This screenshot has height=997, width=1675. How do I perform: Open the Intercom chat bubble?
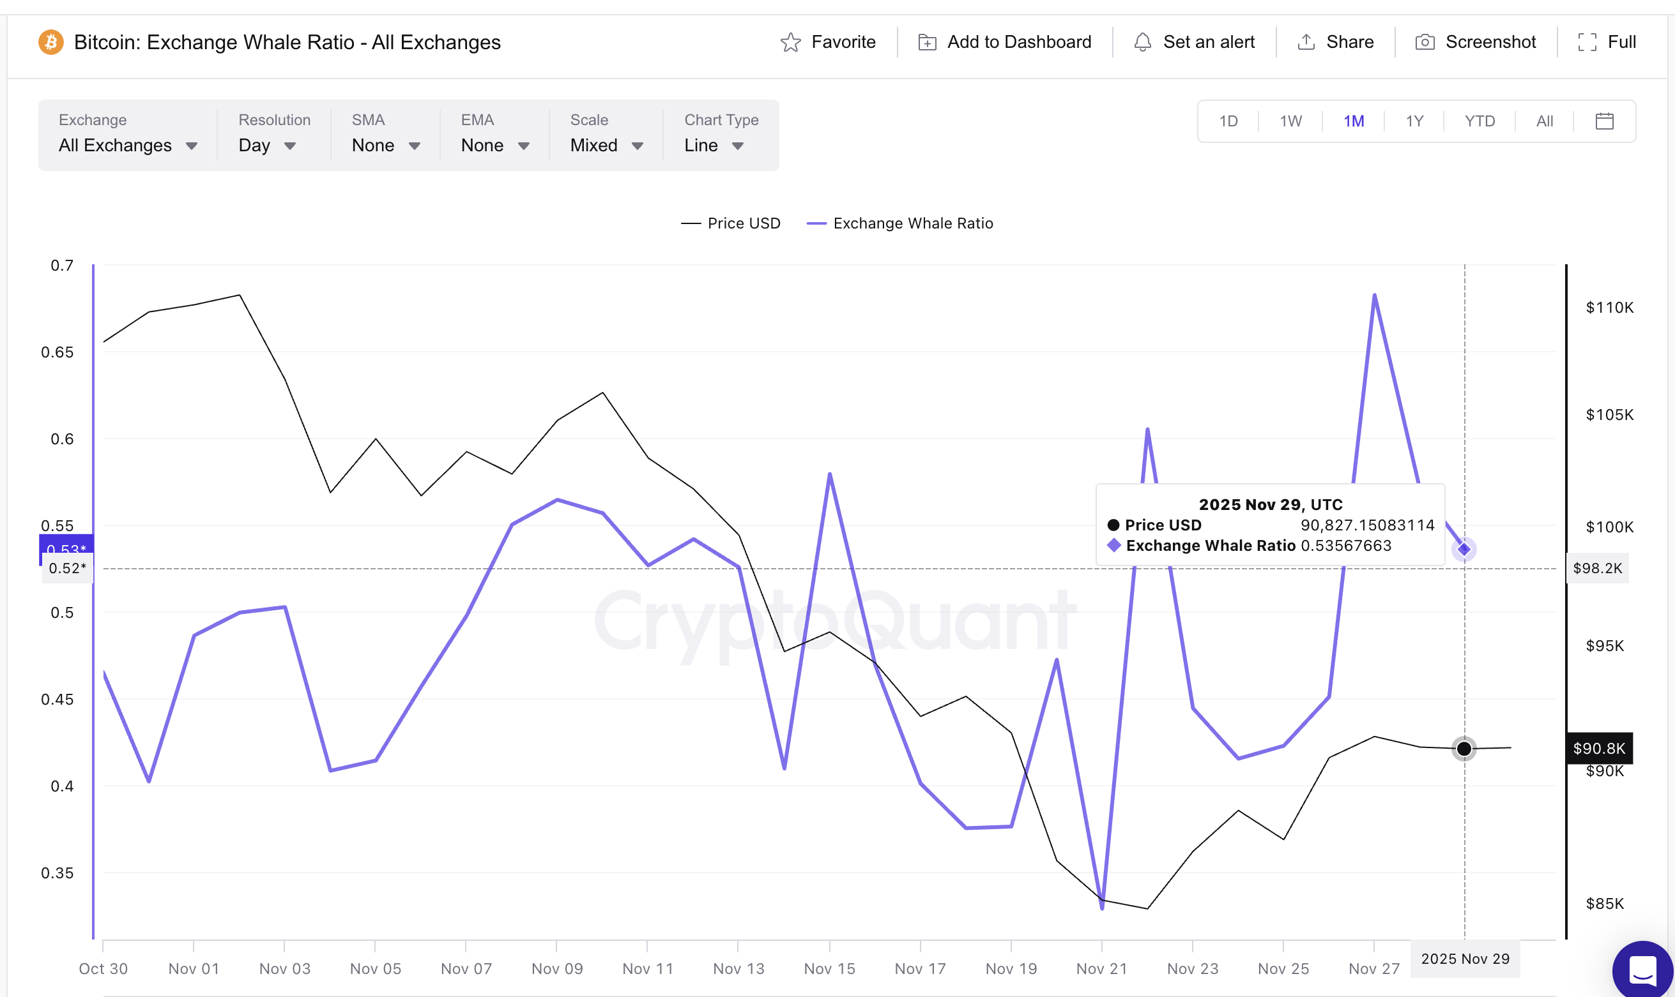[1642, 970]
